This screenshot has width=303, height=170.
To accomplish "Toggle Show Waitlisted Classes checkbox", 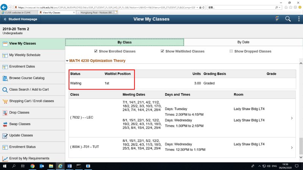I will click(x=162, y=51).
